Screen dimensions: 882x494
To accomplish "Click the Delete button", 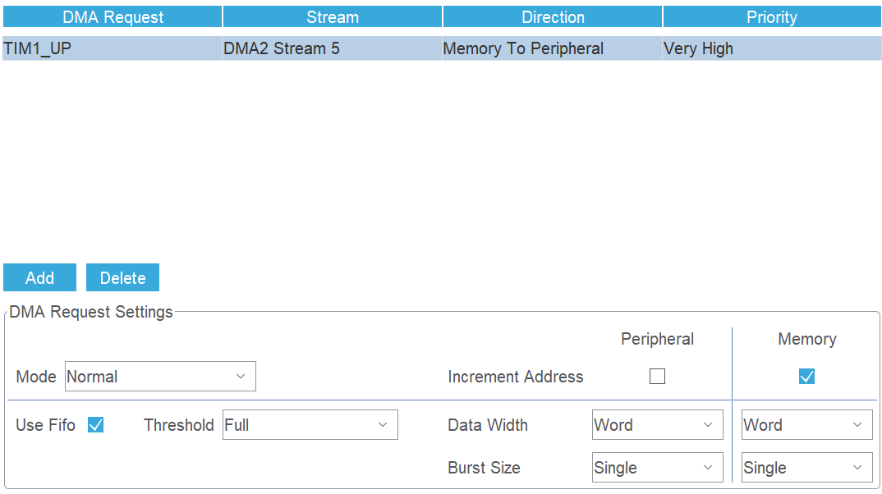I will (x=122, y=277).
